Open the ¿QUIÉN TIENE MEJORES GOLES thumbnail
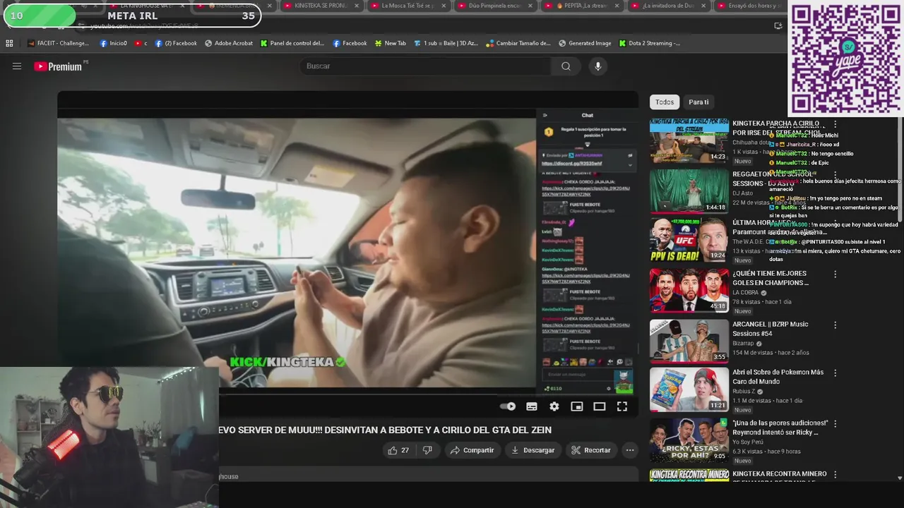904x508 pixels. [x=689, y=290]
